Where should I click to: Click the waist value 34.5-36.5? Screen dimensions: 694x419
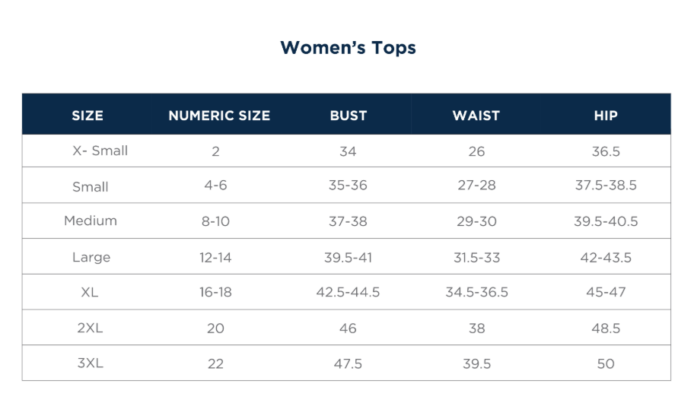click(476, 292)
